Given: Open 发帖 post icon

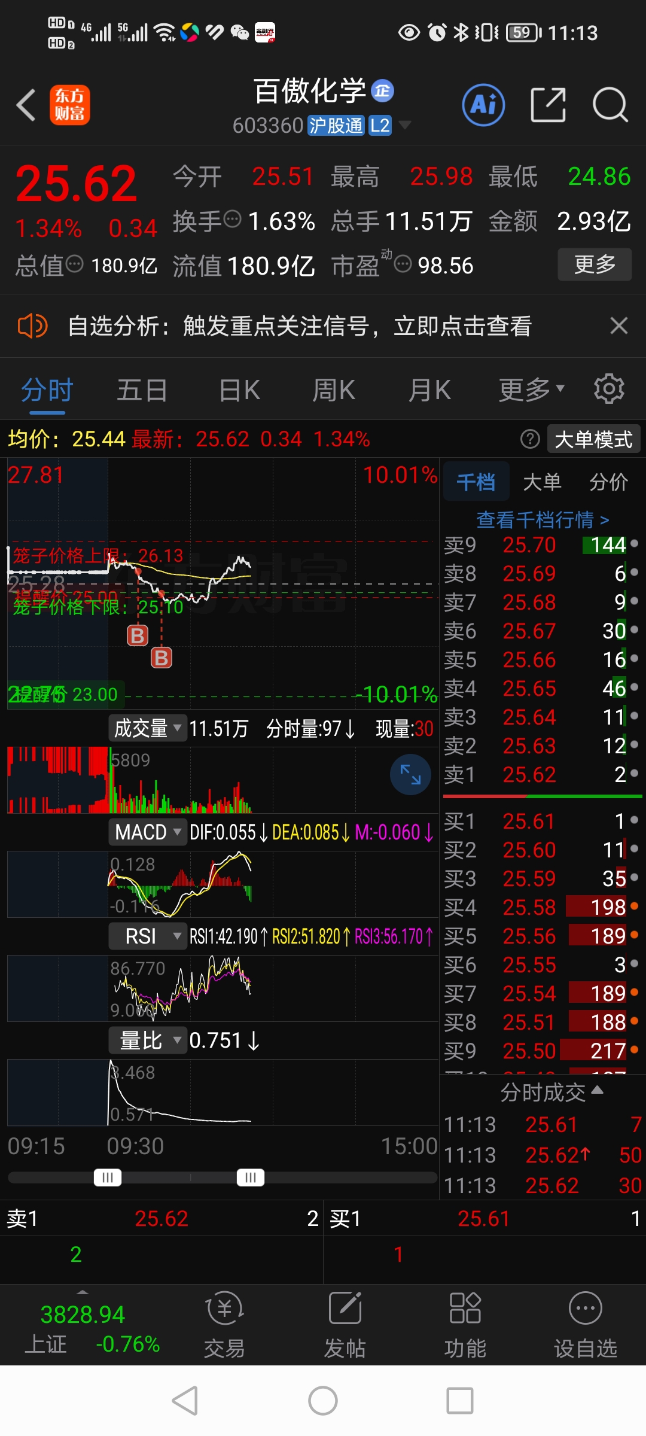Looking at the screenshot, I should (345, 1325).
